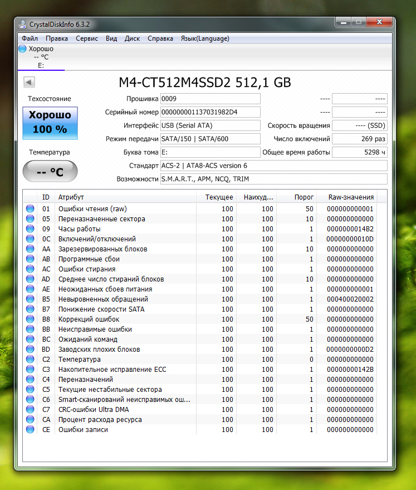Click raw value 00000000142B
Screen dimensions: 416x490
[x=350, y=370]
